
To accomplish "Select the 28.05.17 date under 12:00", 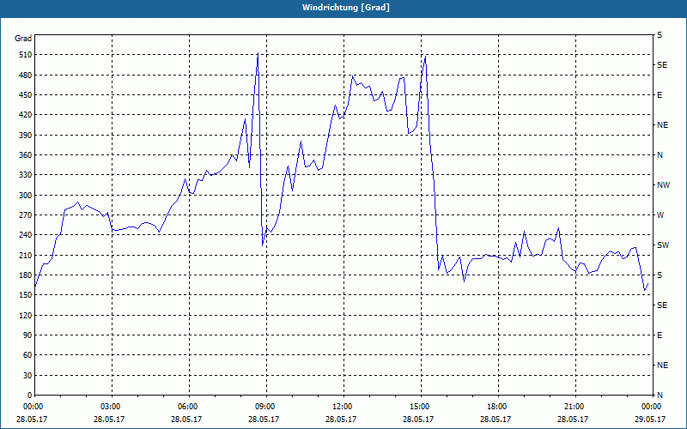I will click(x=341, y=419).
